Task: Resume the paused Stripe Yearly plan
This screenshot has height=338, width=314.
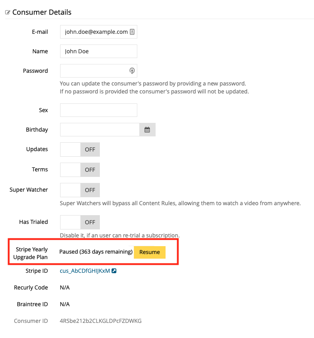Action: click(x=150, y=252)
